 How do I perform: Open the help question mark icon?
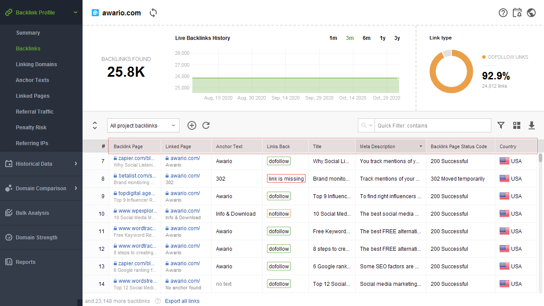pos(503,13)
